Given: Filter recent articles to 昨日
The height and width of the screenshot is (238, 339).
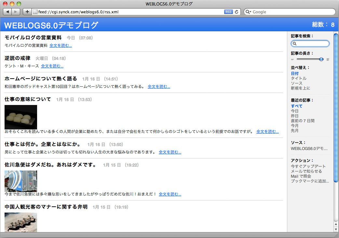Looking at the screenshot, I should pyautogui.click(x=295, y=116).
